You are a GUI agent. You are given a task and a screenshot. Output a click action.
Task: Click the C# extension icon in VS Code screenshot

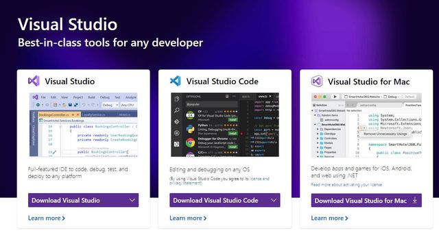pos(191,115)
